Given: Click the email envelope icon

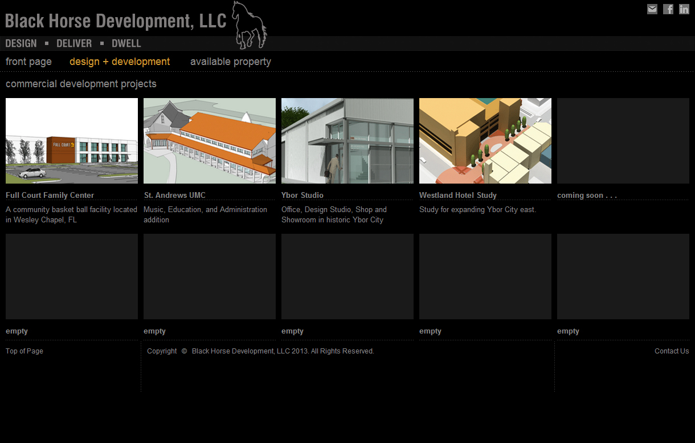Looking at the screenshot, I should point(652,9).
